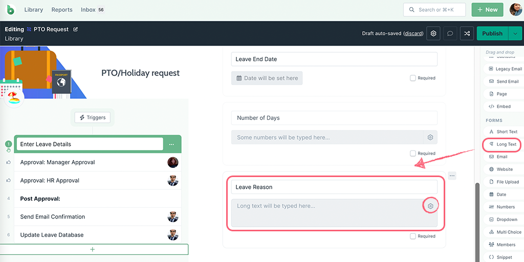Open the comments speech bubble icon

[x=450, y=33]
